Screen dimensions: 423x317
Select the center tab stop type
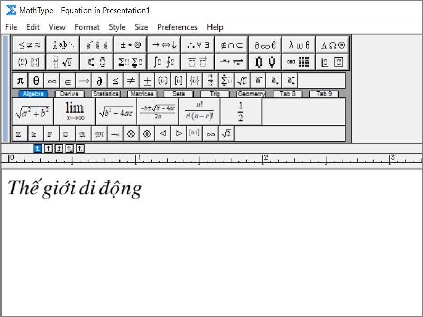pyautogui.click(x=49, y=148)
